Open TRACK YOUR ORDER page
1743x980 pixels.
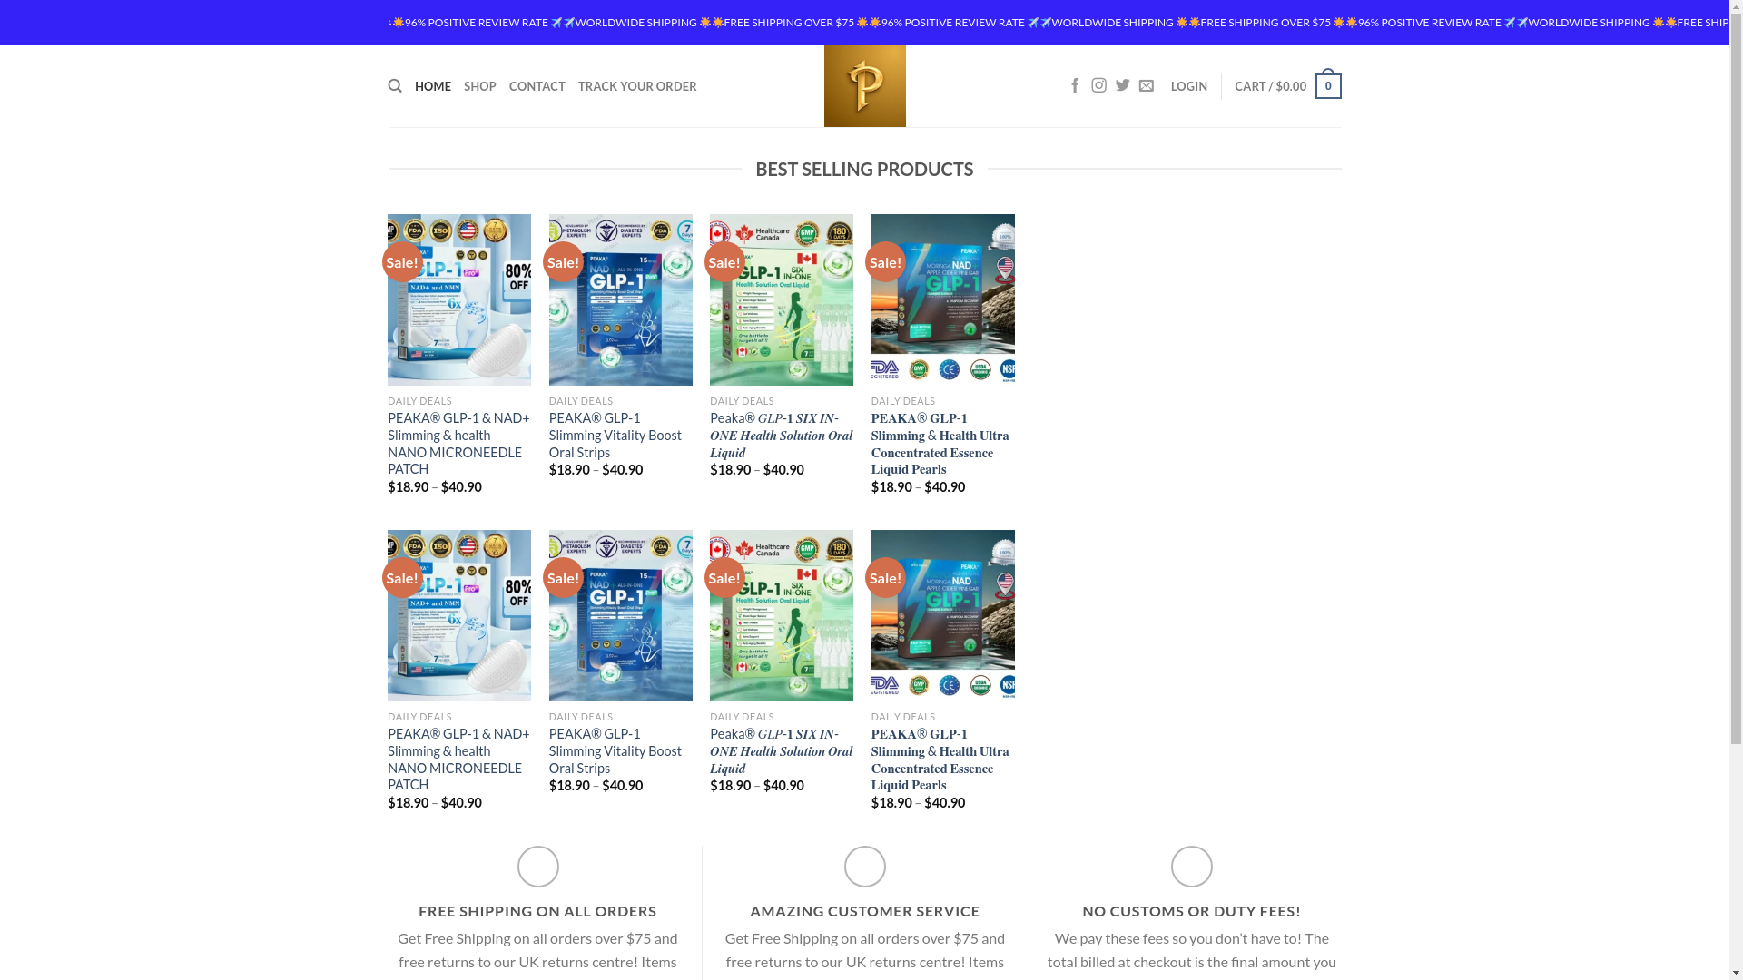click(637, 86)
